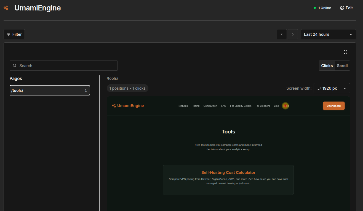Click Blog in the preview navigation
This screenshot has height=211, width=363.
(x=276, y=106)
